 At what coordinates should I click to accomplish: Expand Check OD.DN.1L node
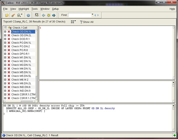5,31
